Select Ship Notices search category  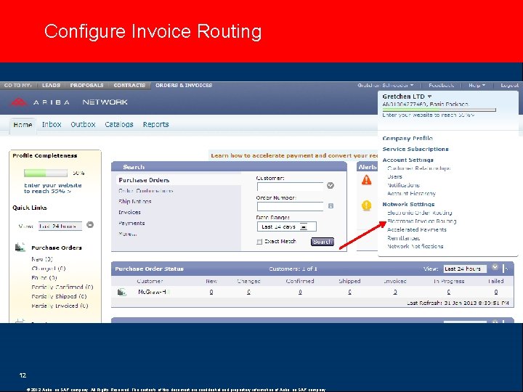(x=135, y=201)
